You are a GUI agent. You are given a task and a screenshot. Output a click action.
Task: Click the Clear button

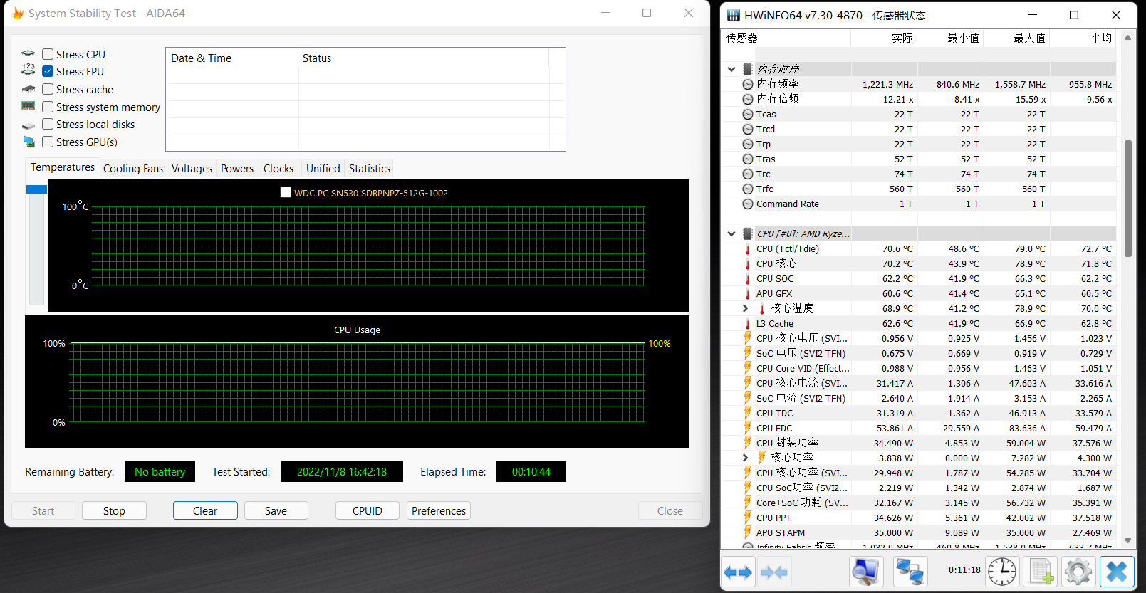205,510
